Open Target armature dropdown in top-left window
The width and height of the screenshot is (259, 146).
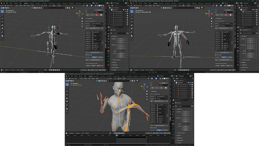click(x=97, y=26)
